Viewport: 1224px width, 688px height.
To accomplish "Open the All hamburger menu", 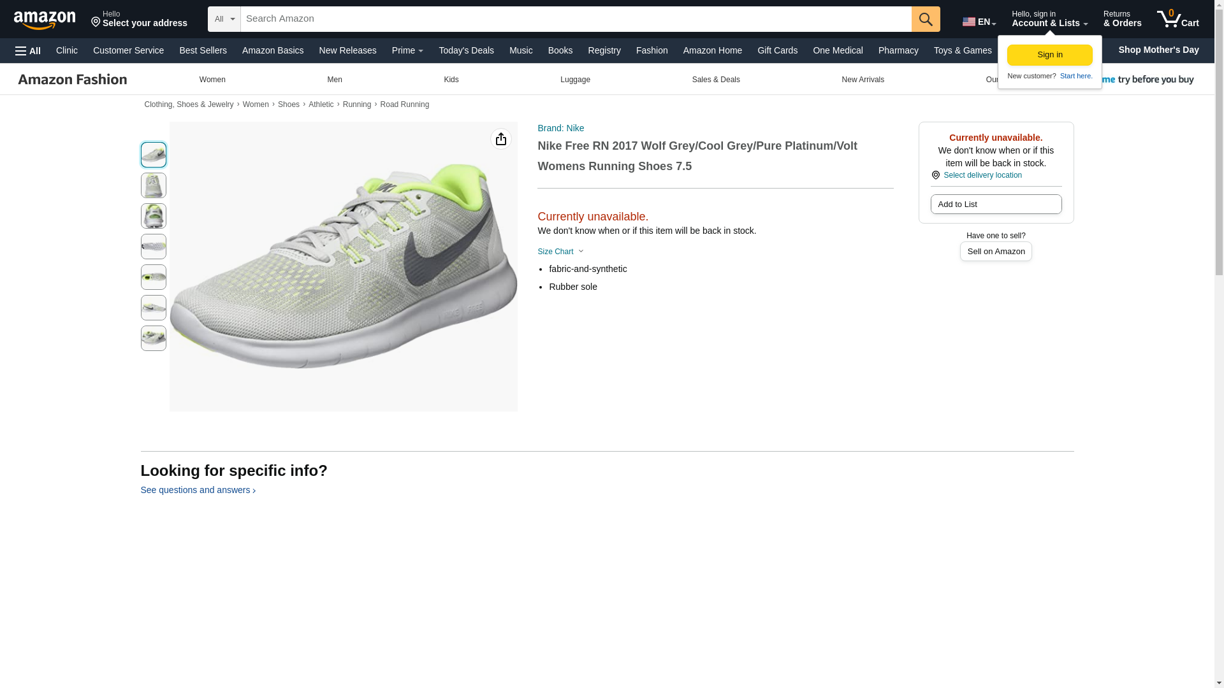I will point(28,51).
